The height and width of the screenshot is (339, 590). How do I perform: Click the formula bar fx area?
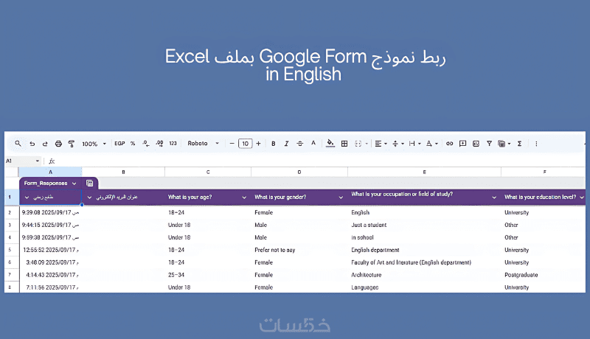(x=52, y=161)
